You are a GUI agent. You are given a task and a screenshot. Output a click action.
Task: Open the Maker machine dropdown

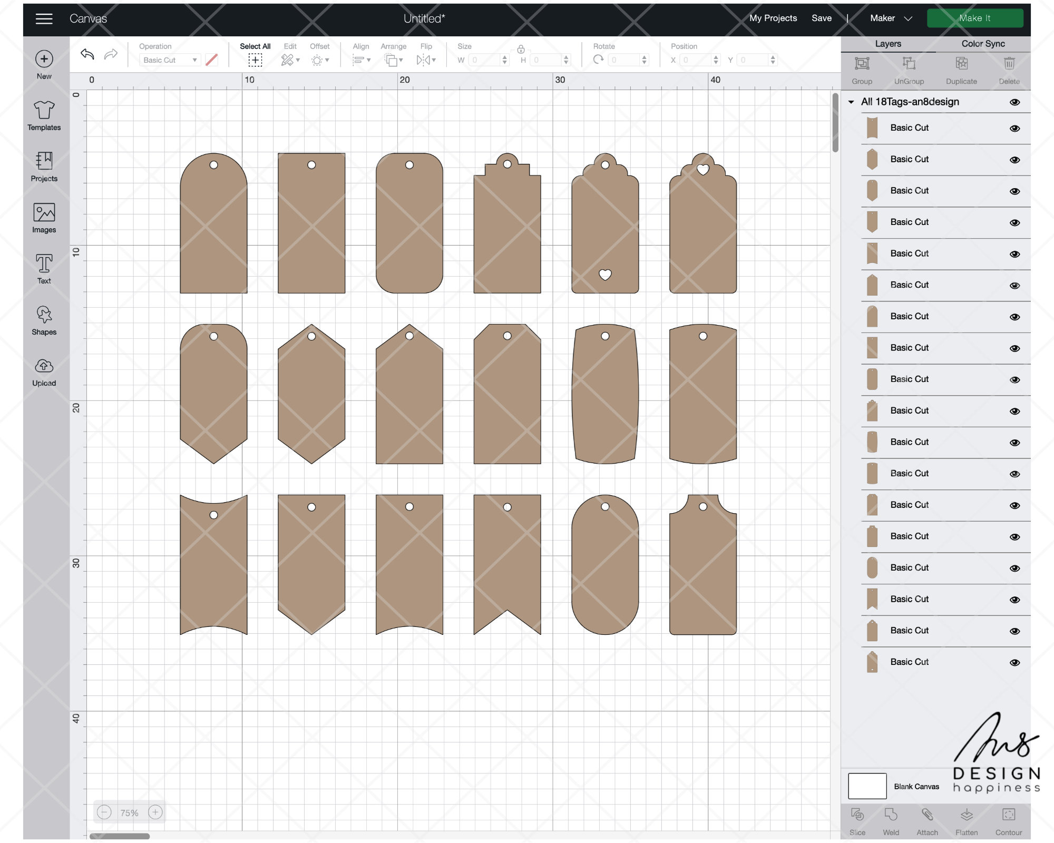click(x=891, y=18)
